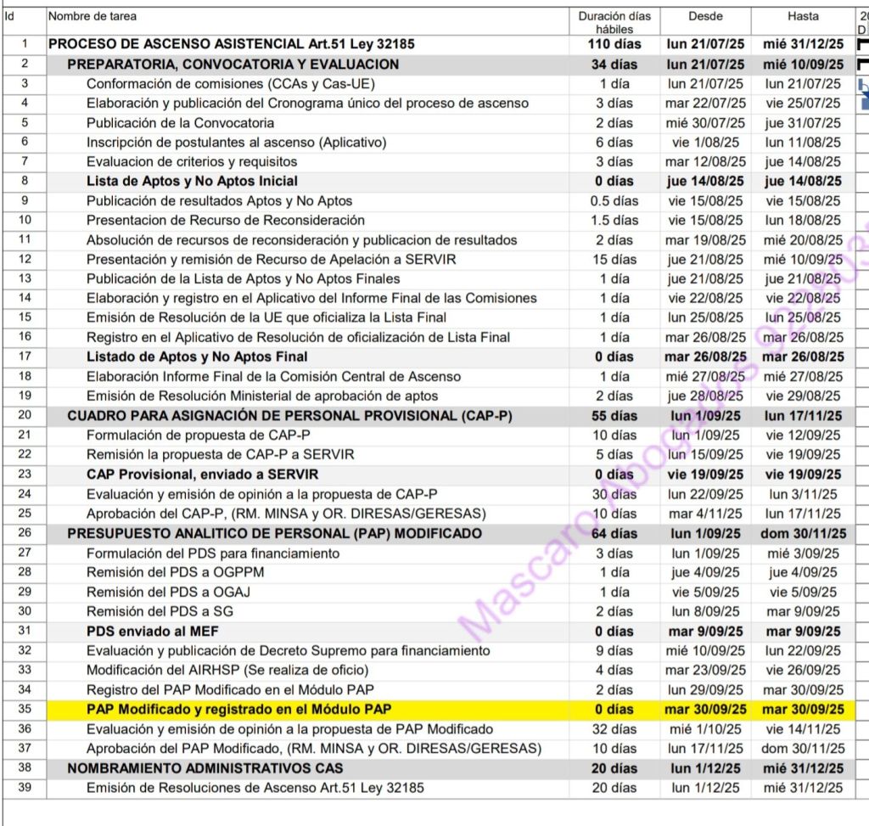The height and width of the screenshot is (826, 869).
Task: Click the "Nombre de tarea" column header
Action: [93, 16]
